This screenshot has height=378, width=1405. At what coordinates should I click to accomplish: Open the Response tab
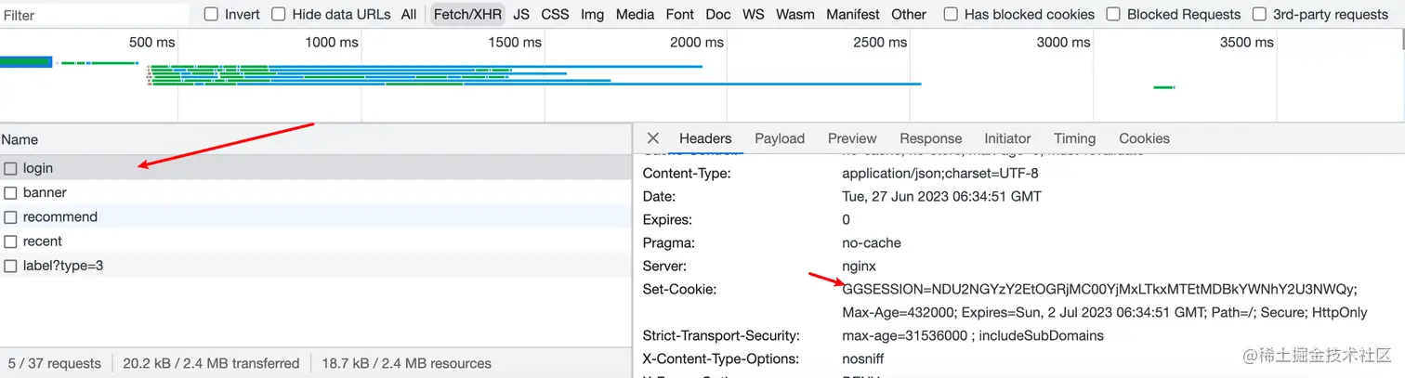(x=930, y=138)
